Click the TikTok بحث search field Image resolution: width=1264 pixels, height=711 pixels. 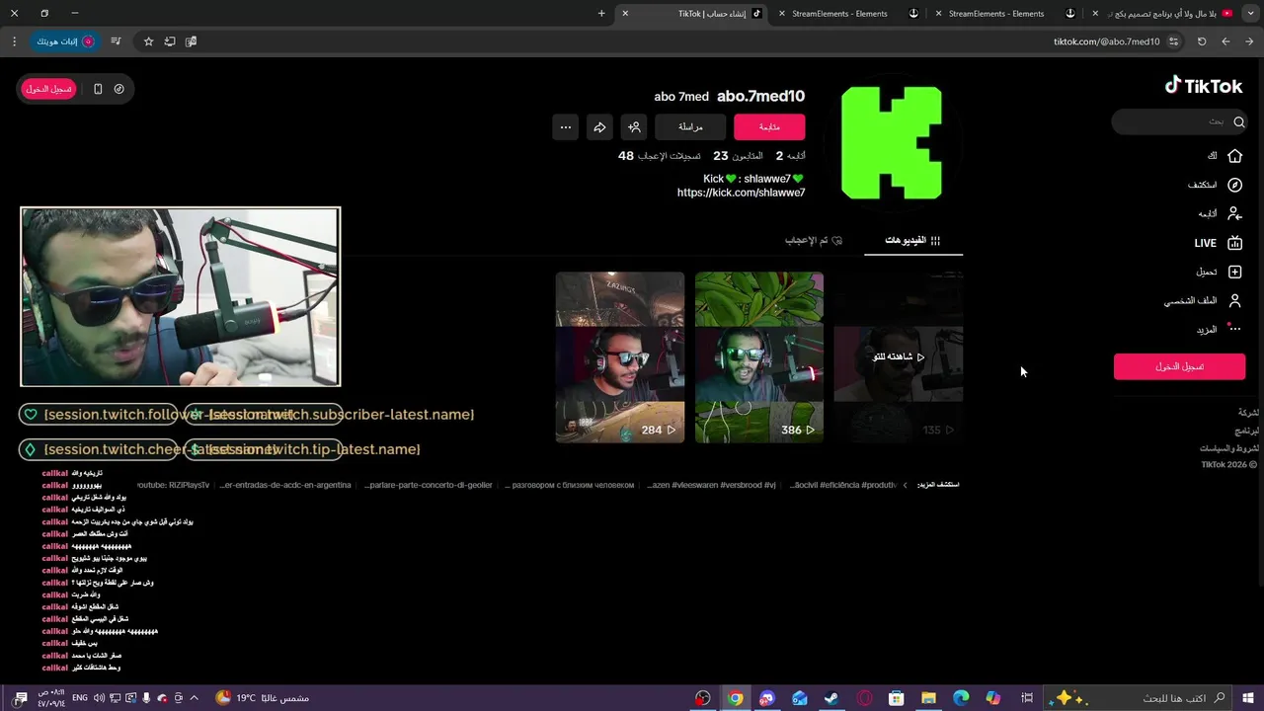(1179, 121)
